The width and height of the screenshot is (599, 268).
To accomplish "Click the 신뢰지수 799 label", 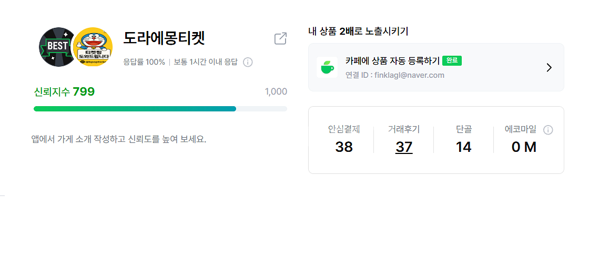I will click(x=64, y=92).
